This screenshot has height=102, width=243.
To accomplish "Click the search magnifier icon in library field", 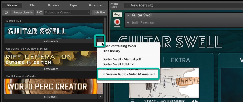I will (46, 13).
